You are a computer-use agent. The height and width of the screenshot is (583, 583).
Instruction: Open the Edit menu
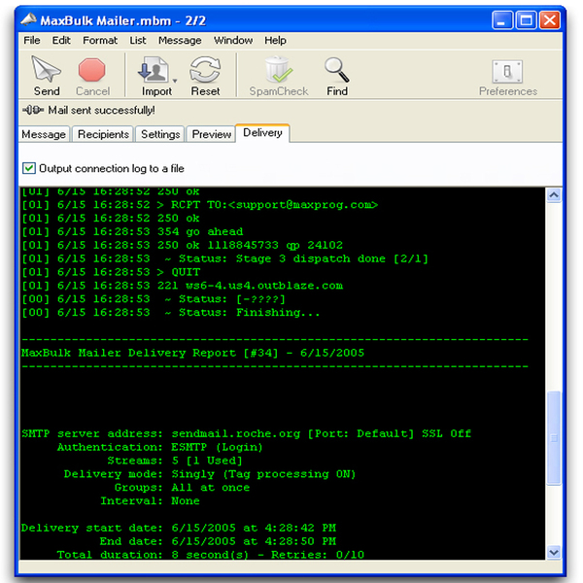pyautogui.click(x=61, y=40)
